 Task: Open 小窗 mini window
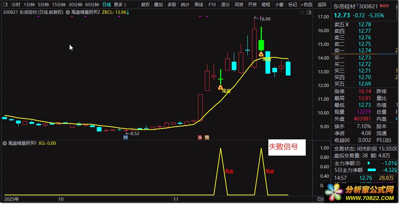point(279,5)
